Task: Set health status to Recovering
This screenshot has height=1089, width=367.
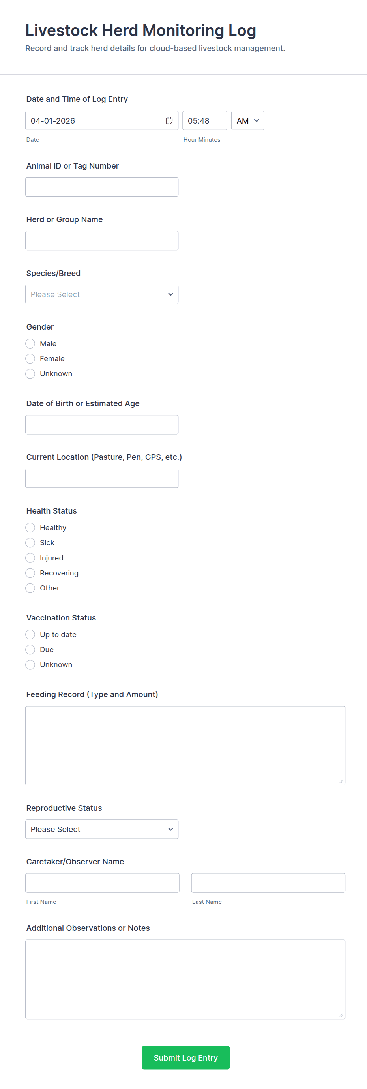Action: point(30,573)
